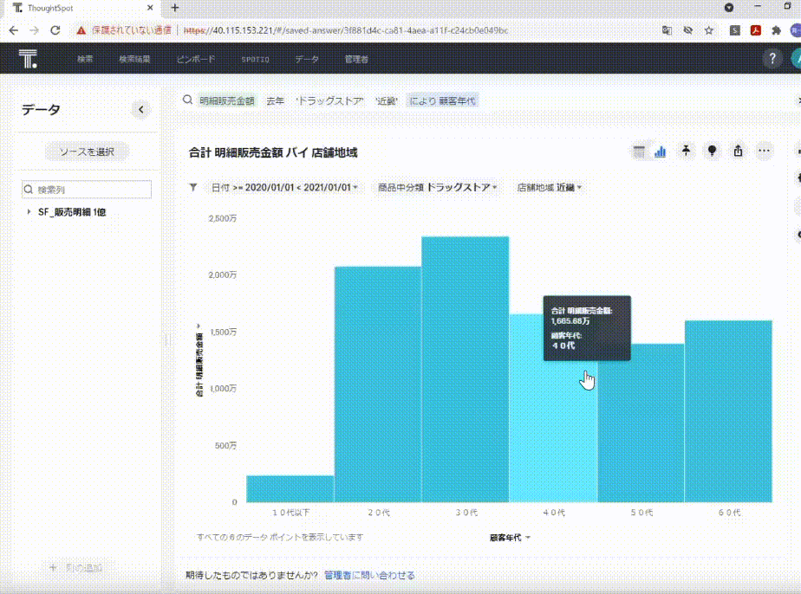This screenshot has width=801, height=594.
Task: Open the more options ellipsis menu
Action: [764, 151]
